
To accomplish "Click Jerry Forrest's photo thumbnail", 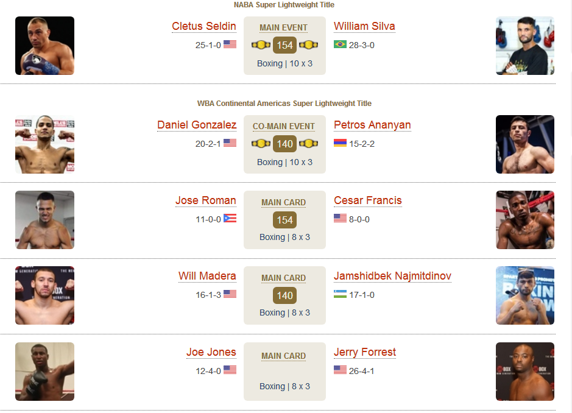I will (525, 372).
